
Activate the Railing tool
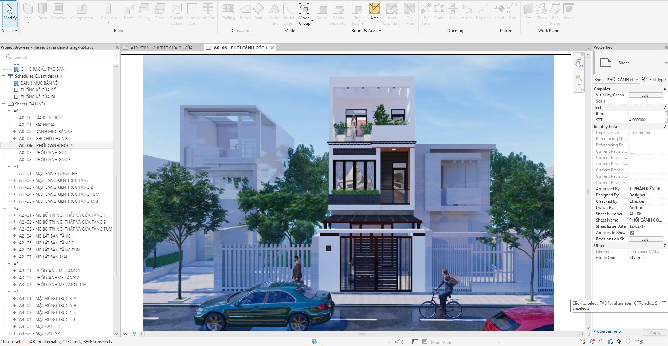pyautogui.click(x=228, y=13)
